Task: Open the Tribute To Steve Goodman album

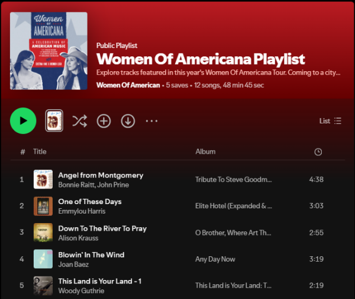Action: [234, 180]
